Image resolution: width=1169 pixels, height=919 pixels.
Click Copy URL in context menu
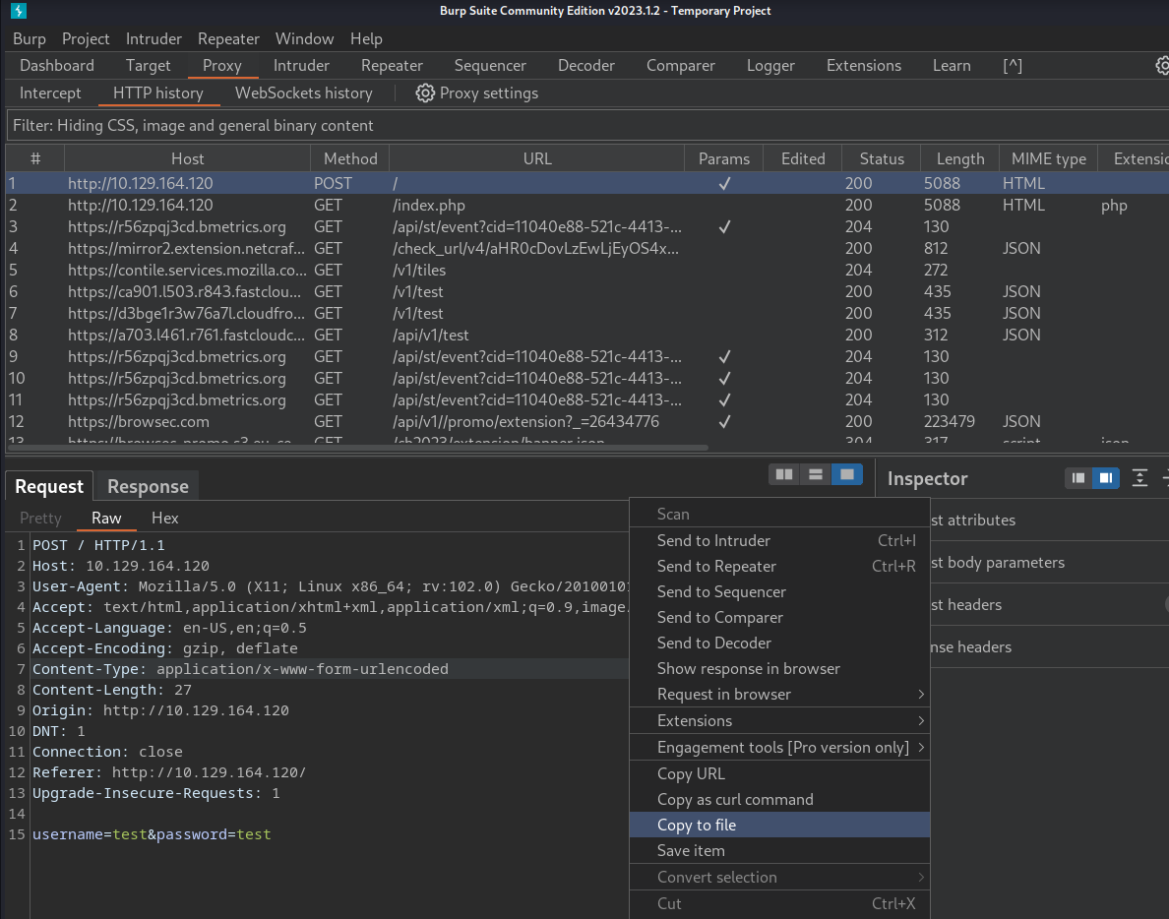(x=780, y=773)
